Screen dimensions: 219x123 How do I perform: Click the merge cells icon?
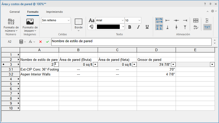[196, 20]
